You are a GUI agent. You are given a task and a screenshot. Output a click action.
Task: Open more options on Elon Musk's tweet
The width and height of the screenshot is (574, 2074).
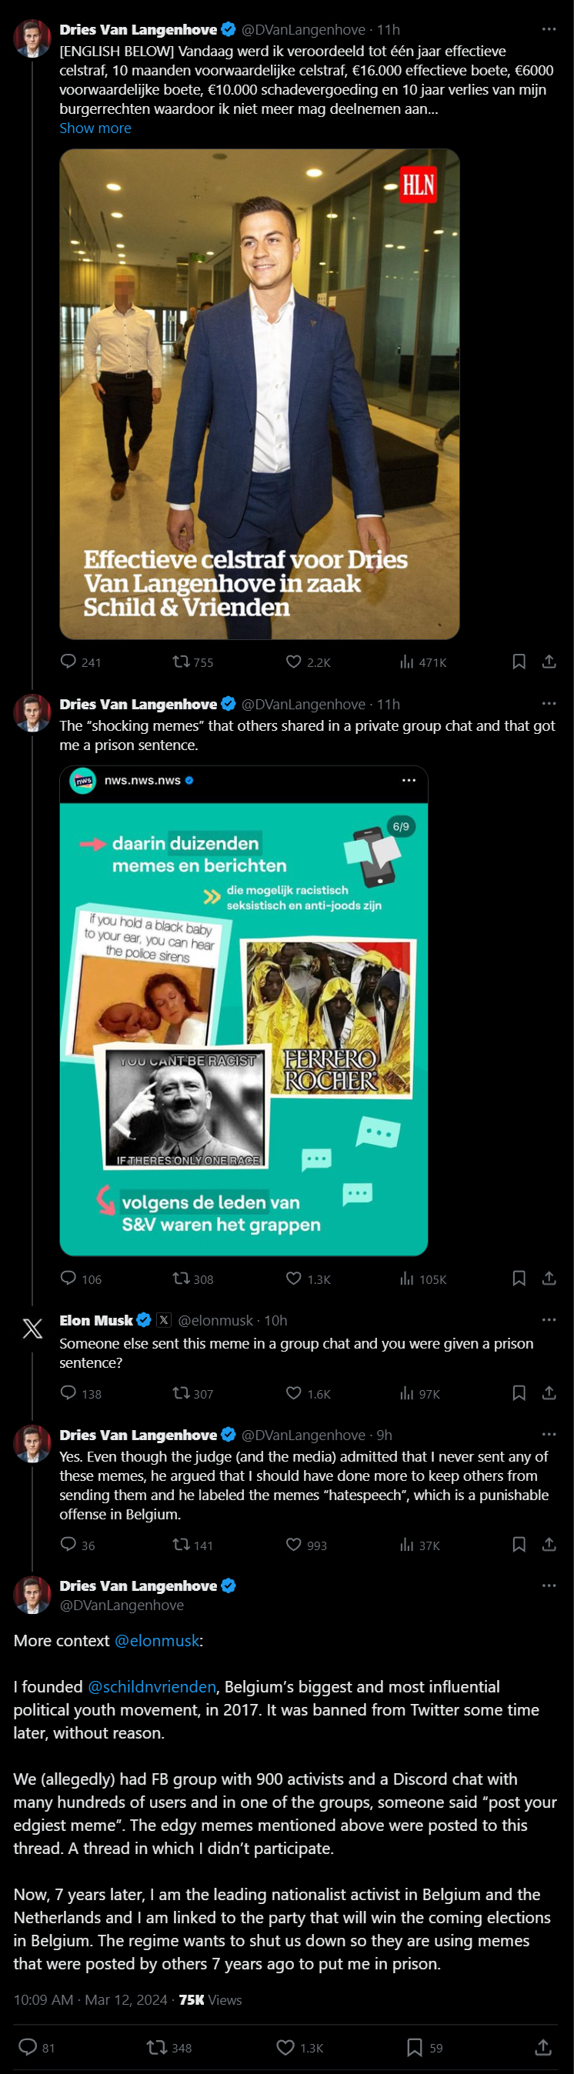coord(549,1319)
